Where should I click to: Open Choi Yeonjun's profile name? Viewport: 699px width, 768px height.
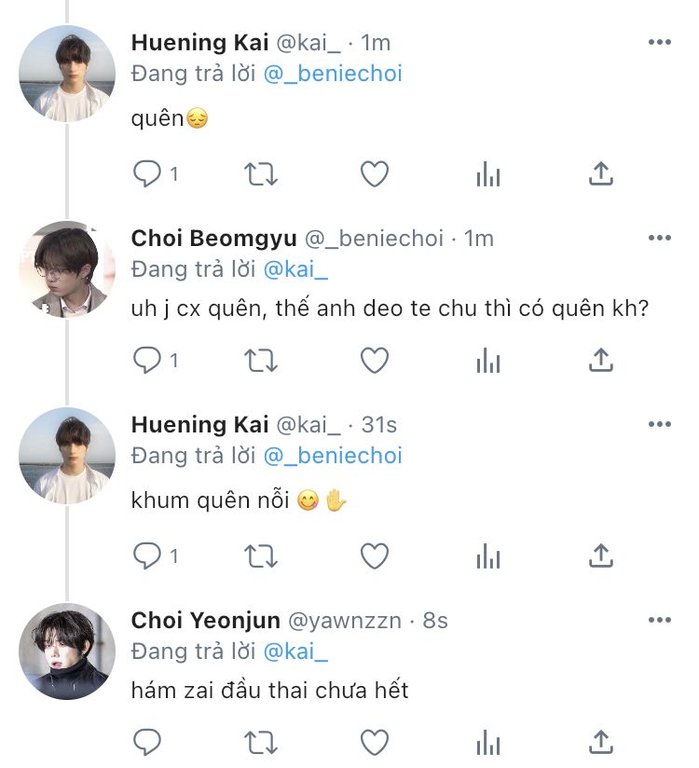point(204,621)
